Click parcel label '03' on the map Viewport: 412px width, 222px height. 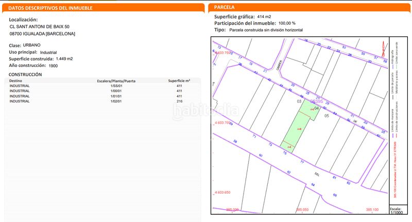[299, 101]
